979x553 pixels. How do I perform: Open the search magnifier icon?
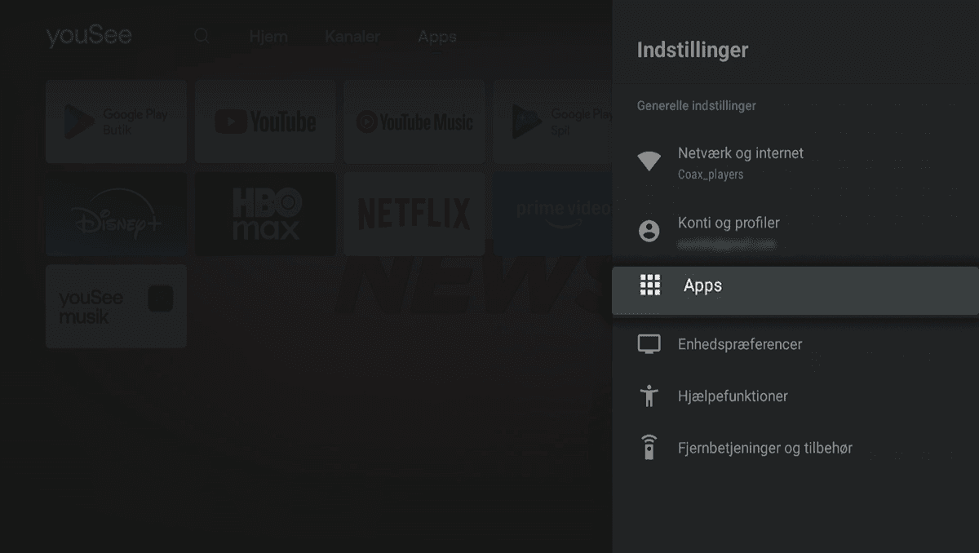202,36
